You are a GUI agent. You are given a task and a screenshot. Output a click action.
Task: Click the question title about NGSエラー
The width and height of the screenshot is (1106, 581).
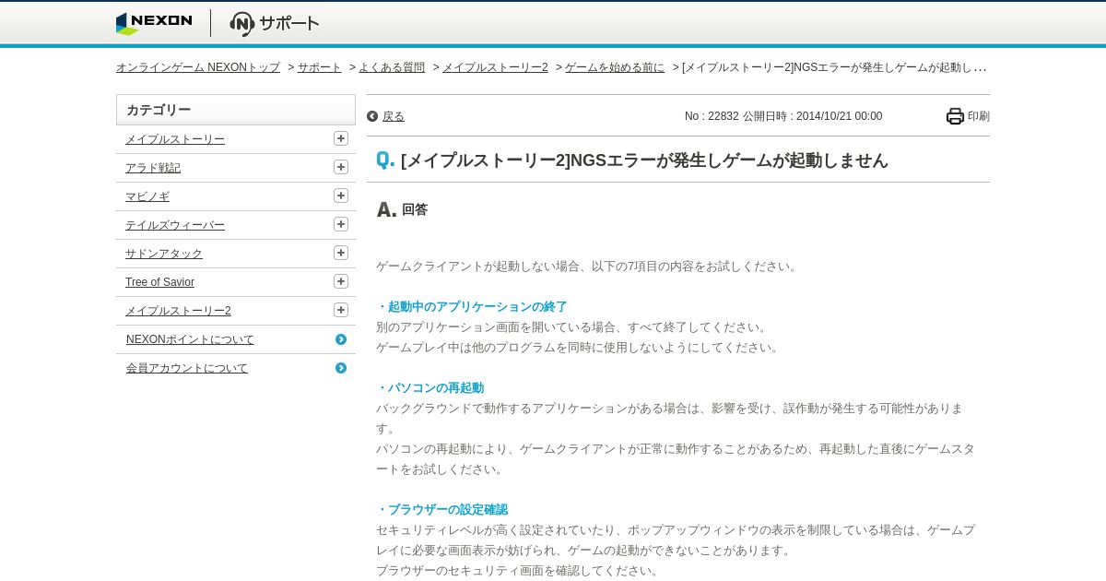pos(644,160)
